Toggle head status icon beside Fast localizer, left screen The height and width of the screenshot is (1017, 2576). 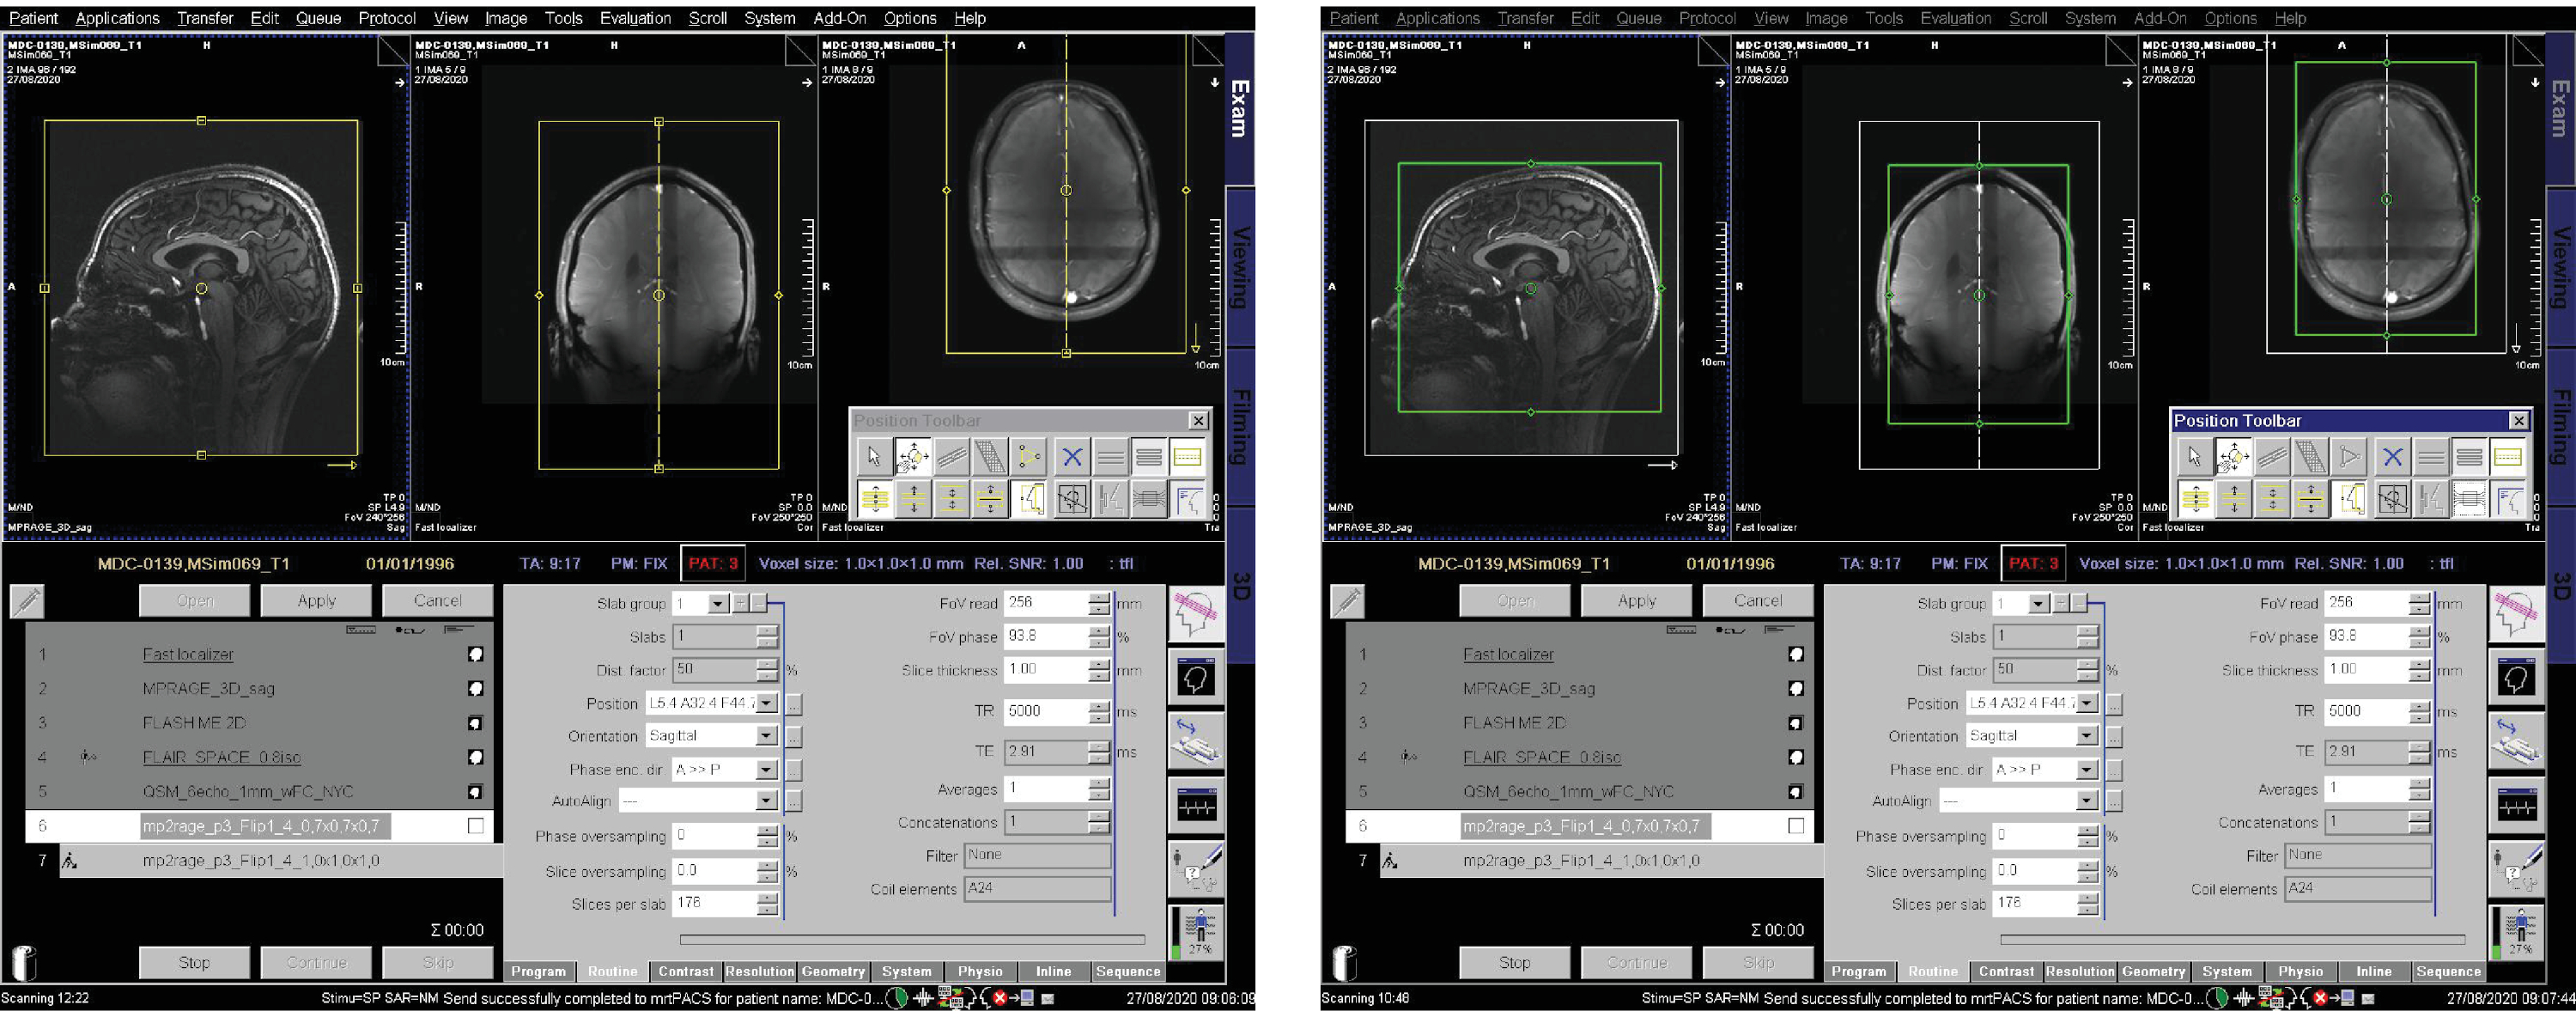pyautogui.click(x=476, y=654)
